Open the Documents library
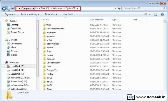The height and width of the screenshot is (102, 168). [16, 44]
